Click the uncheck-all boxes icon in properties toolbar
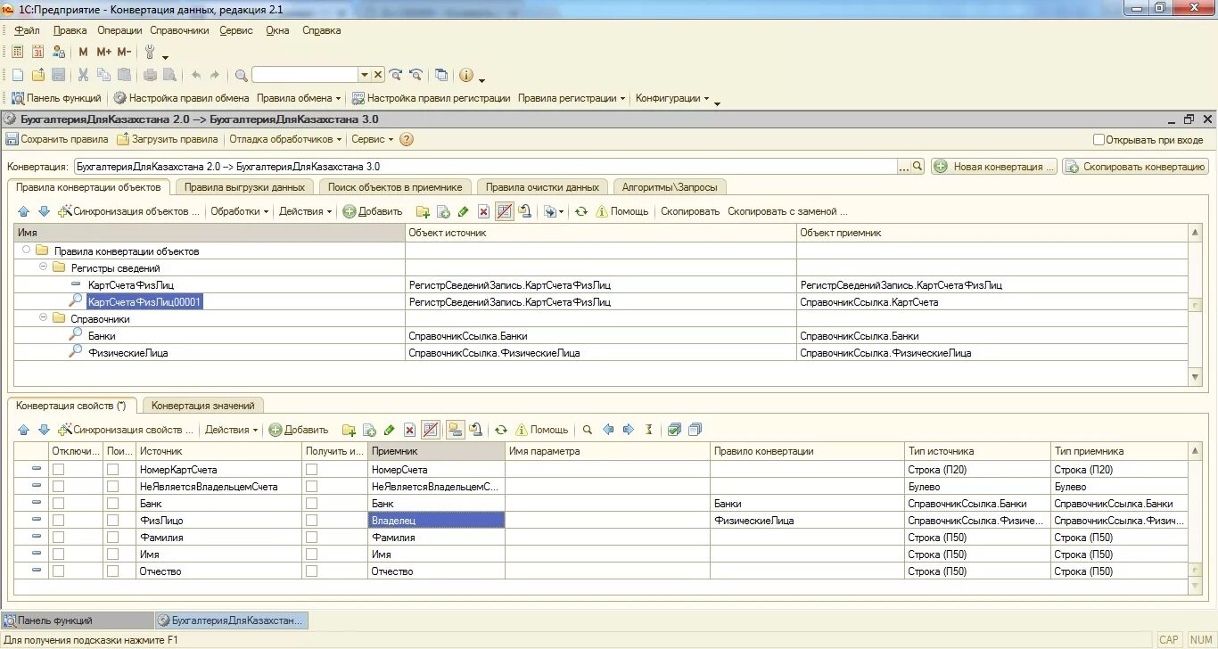 point(695,430)
